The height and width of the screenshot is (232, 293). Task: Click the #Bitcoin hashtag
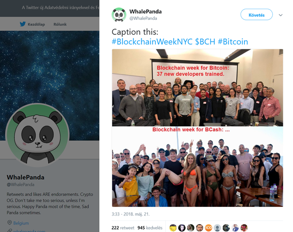(233, 42)
